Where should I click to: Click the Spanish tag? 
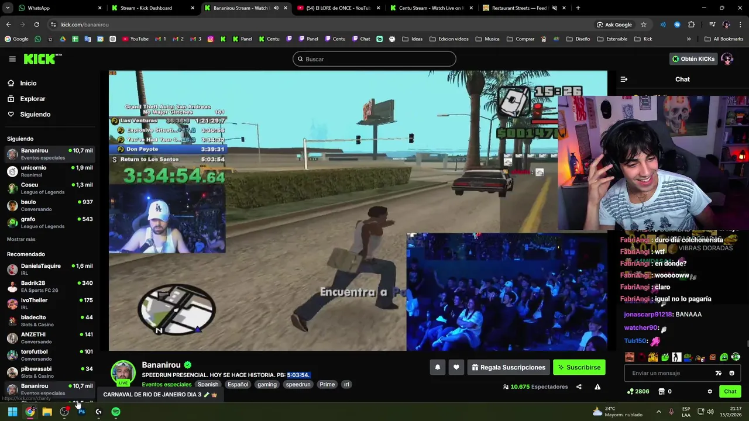pos(208,384)
